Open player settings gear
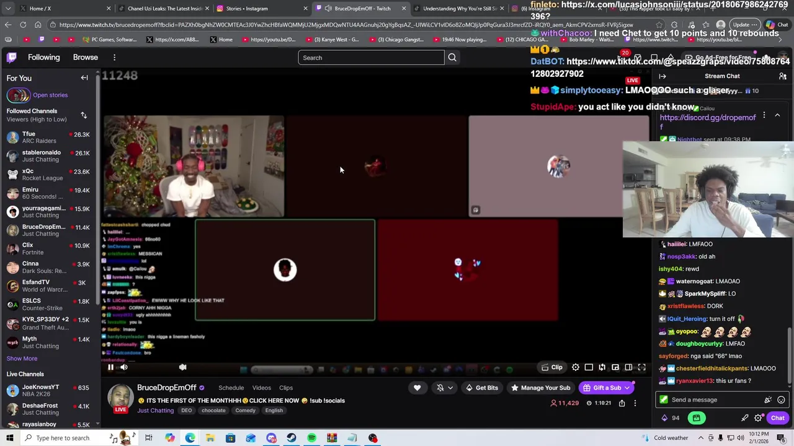 (576, 367)
